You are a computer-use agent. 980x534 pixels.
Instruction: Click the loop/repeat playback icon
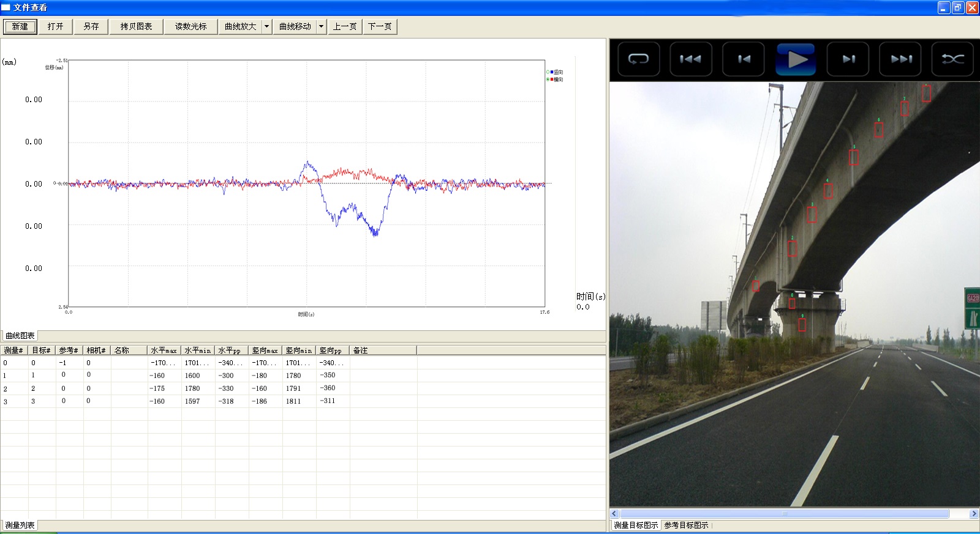[638, 59]
